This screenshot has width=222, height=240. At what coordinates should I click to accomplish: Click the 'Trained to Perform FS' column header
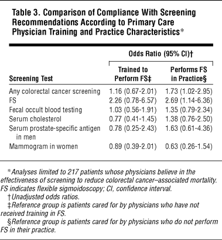tap(133, 74)
